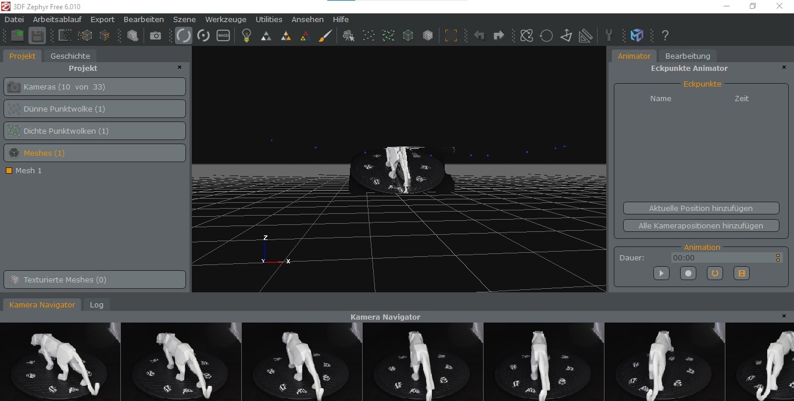The image size is (794, 401).
Task: Click the orange bounding box icon
Action: (x=451, y=36)
